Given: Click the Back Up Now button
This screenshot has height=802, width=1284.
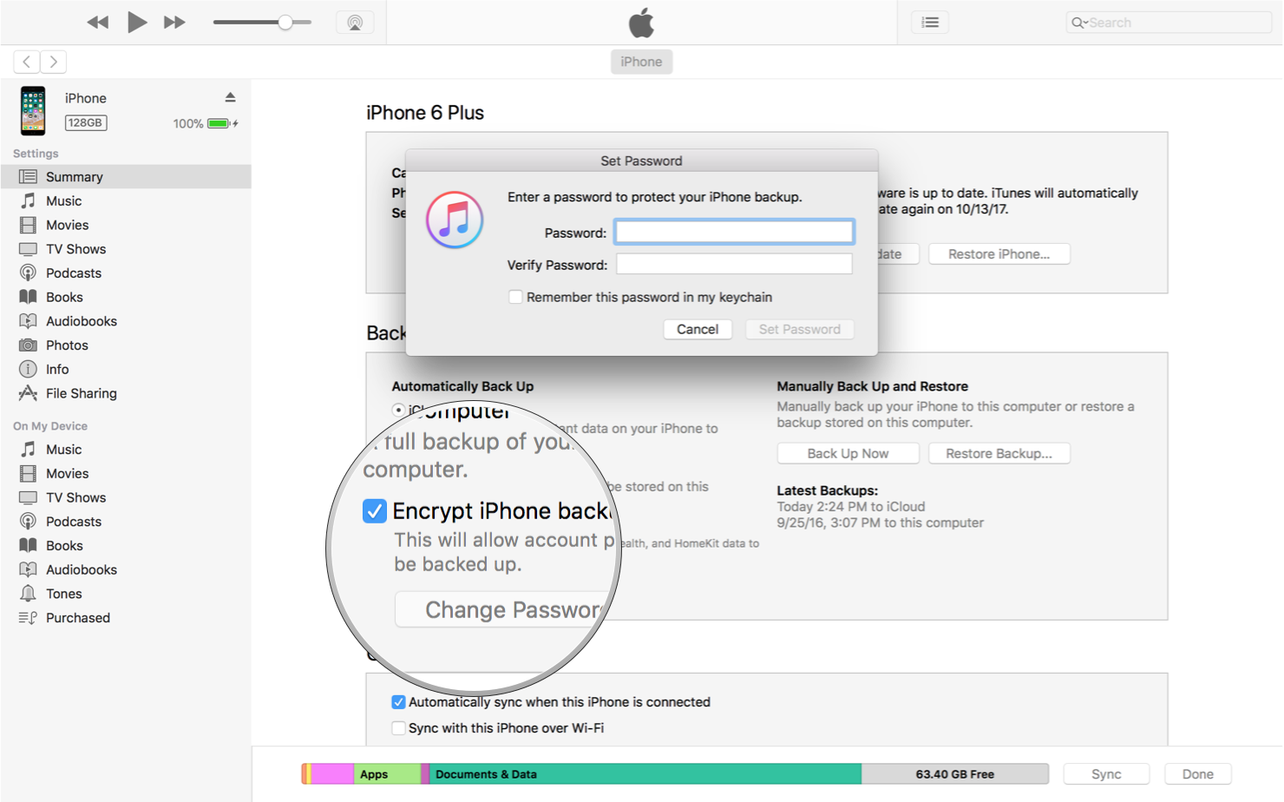Looking at the screenshot, I should [x=848, y=453].
